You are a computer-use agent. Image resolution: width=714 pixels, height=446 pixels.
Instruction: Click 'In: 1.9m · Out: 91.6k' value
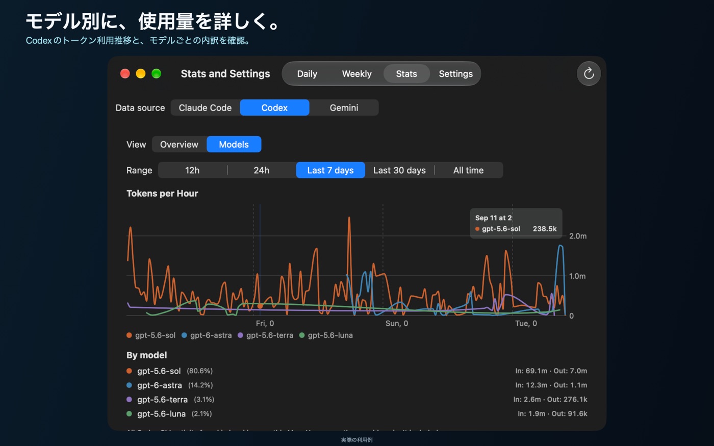point(552,414)
